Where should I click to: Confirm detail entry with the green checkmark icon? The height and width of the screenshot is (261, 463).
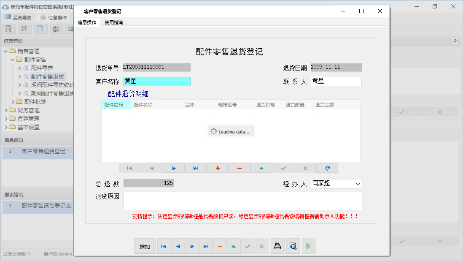pyautogui.click(x=283, y=168)
